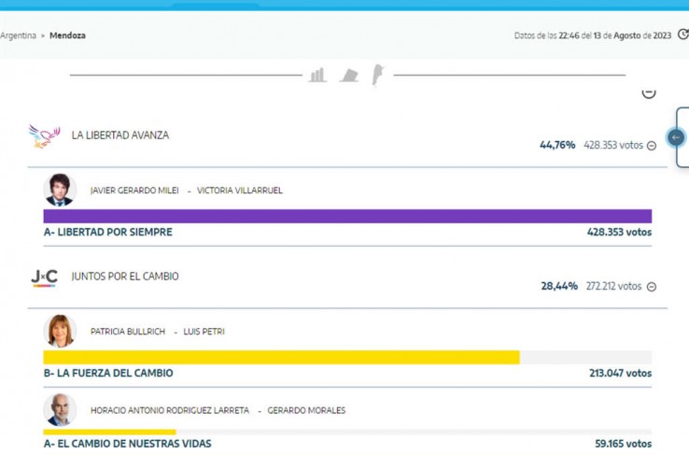Click the LA LIBERTAD AVANZA party name
Screen dimensions: 689x455
point(120,135)
